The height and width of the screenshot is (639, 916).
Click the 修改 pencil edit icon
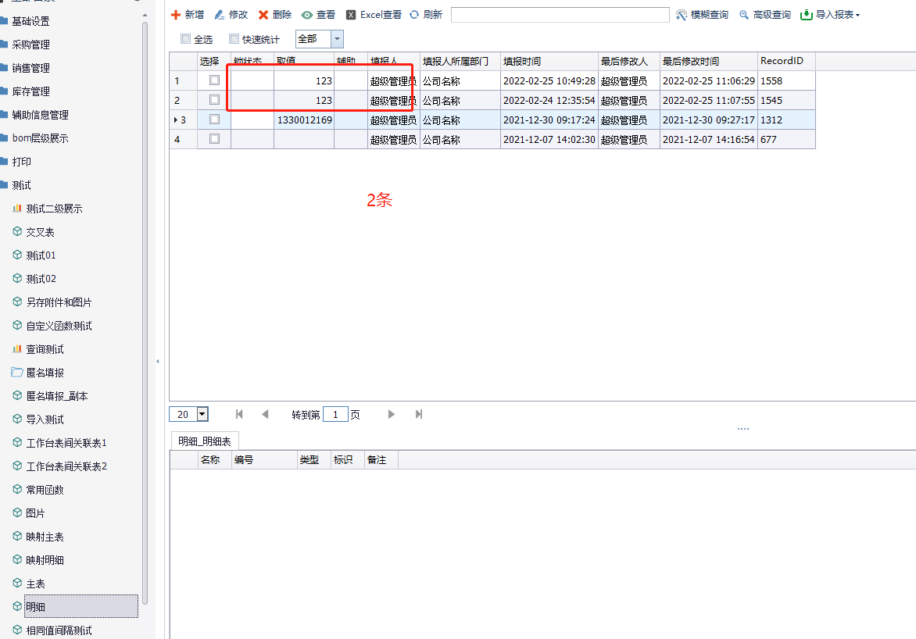pyautogui.click(x=220, y=15)
